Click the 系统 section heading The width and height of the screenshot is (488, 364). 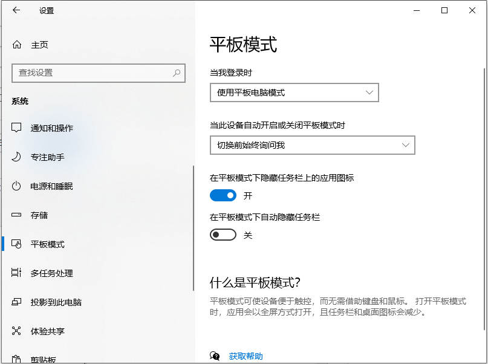click(20, 101)
